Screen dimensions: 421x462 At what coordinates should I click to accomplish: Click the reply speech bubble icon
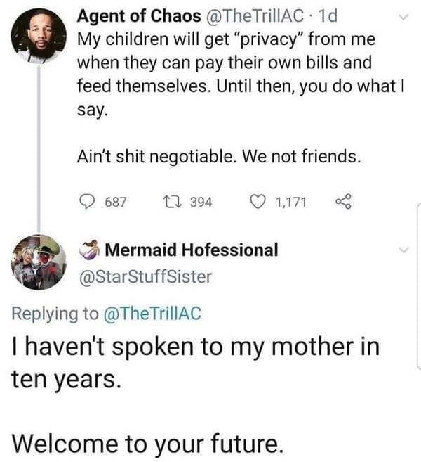pos(86,202)
